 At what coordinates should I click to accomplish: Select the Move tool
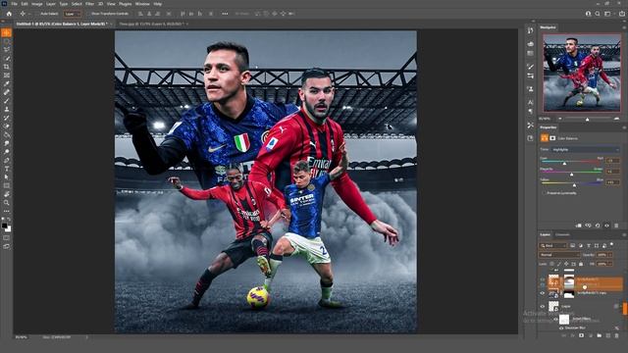(7, 32)
